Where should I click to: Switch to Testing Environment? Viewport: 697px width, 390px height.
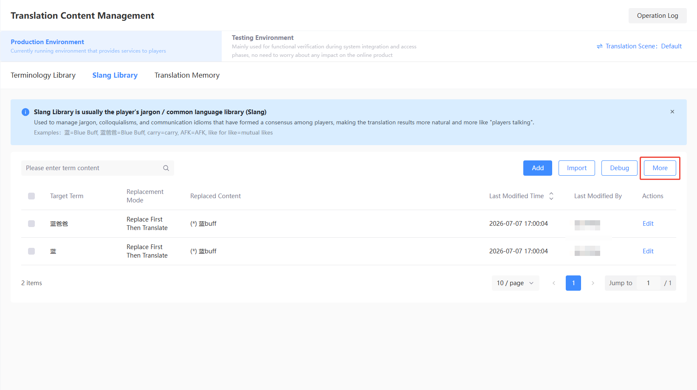click(x=324, y=46)
